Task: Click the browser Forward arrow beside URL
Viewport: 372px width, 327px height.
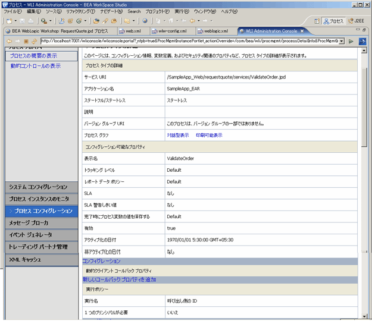Action: pos(17,41)
